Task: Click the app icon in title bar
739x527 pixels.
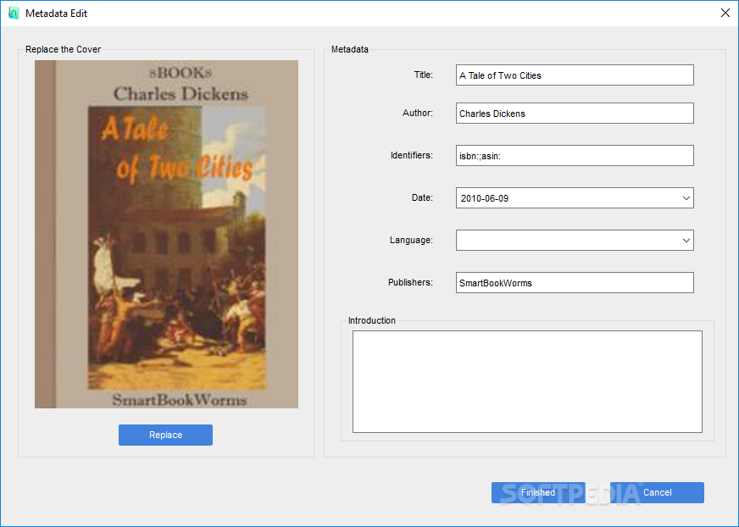Action: pos(14,14)
